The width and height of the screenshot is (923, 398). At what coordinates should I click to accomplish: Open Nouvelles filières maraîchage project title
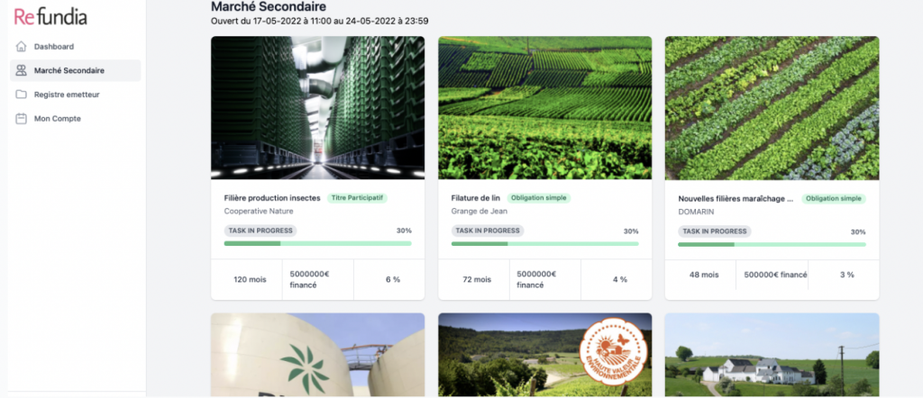[x=736, y=199]
